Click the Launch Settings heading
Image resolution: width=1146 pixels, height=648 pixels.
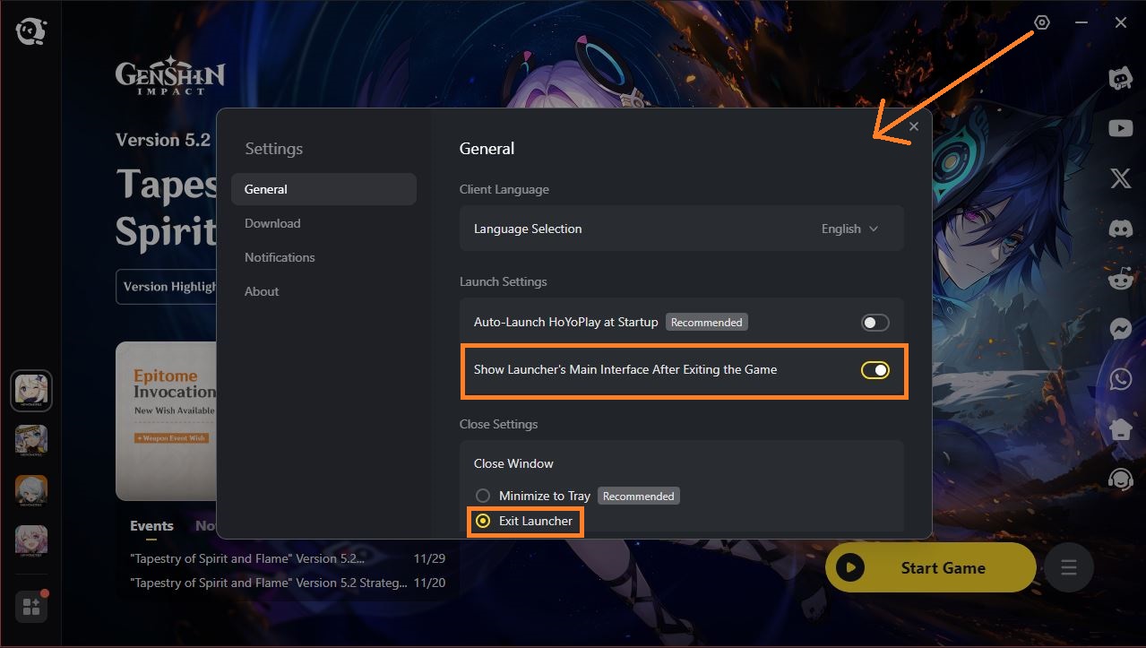click(x=503, y=281)
